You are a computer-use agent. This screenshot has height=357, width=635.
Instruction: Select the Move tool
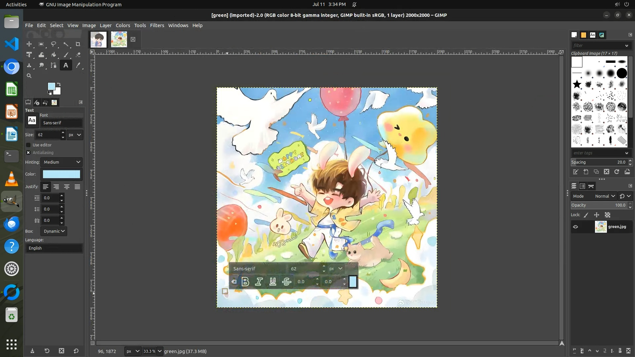pos(29,44)
